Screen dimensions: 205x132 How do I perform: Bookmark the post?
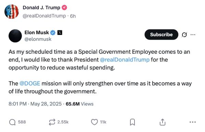[132, 122]
